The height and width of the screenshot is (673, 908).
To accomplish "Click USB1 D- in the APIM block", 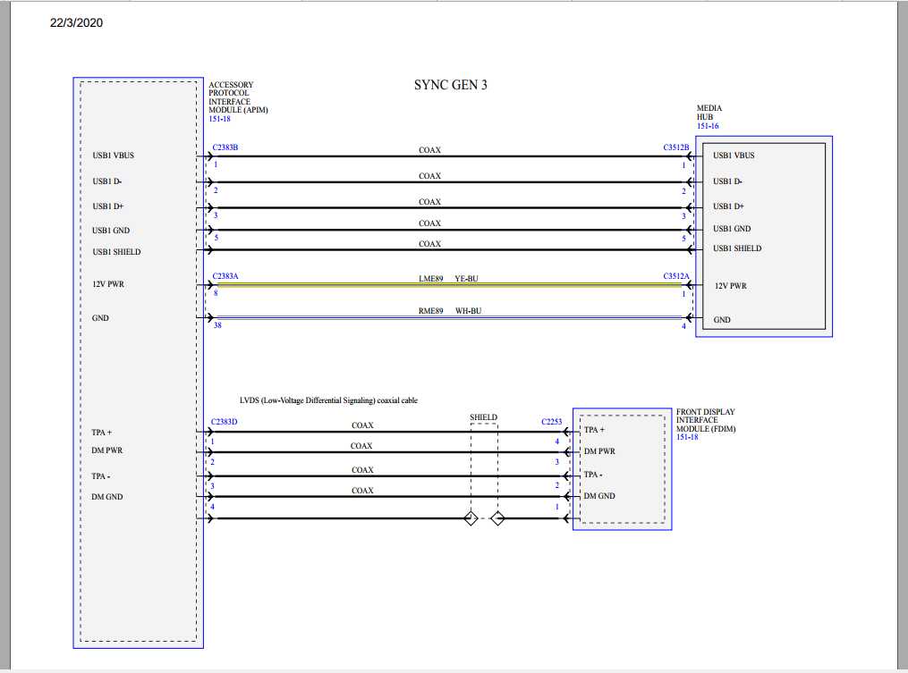I will coord(107,181).
